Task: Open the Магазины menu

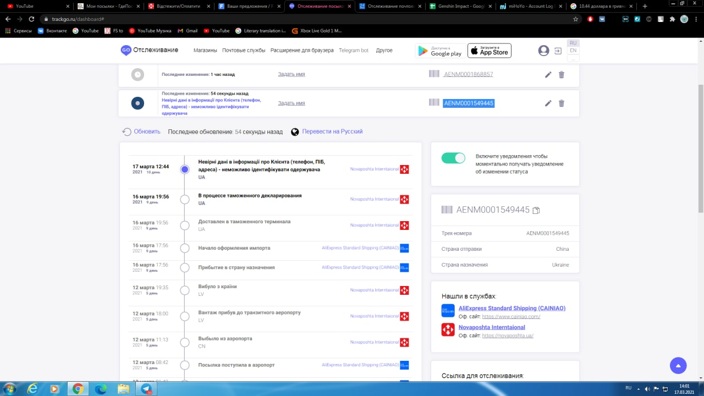Action: point(205,51)
